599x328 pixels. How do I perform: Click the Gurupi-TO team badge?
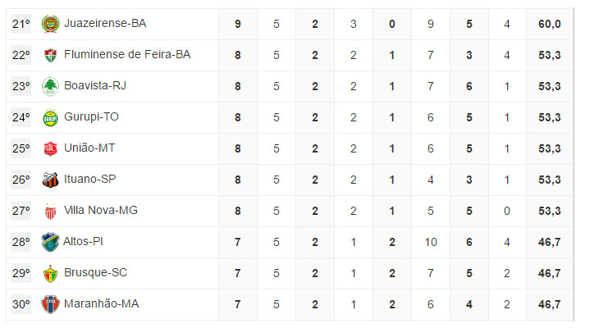click(50, 117)
